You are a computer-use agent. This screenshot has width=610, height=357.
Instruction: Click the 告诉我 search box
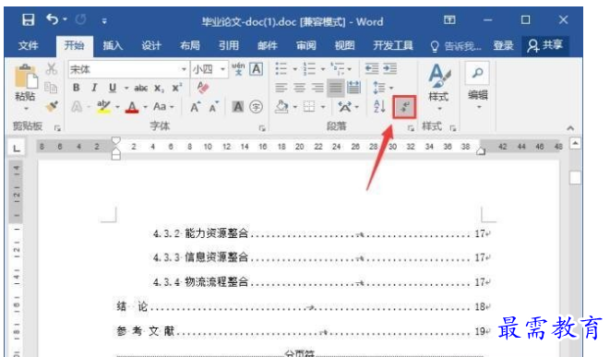coord(456,47)
